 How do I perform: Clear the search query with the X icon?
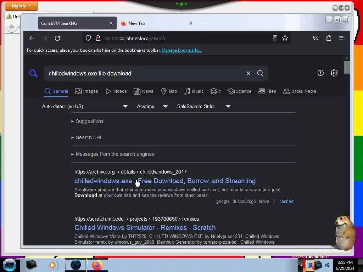[x=248, y=73]
